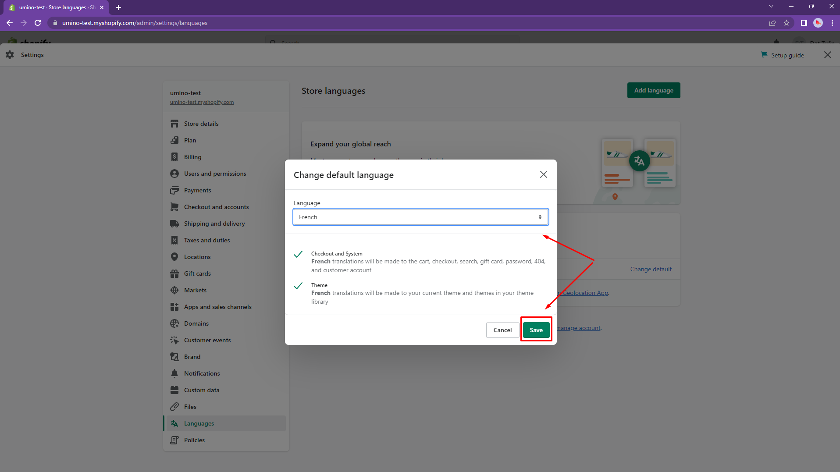Go to Payments settings menu item
Viewport: 840px width, 472px height.
point(197,190)
